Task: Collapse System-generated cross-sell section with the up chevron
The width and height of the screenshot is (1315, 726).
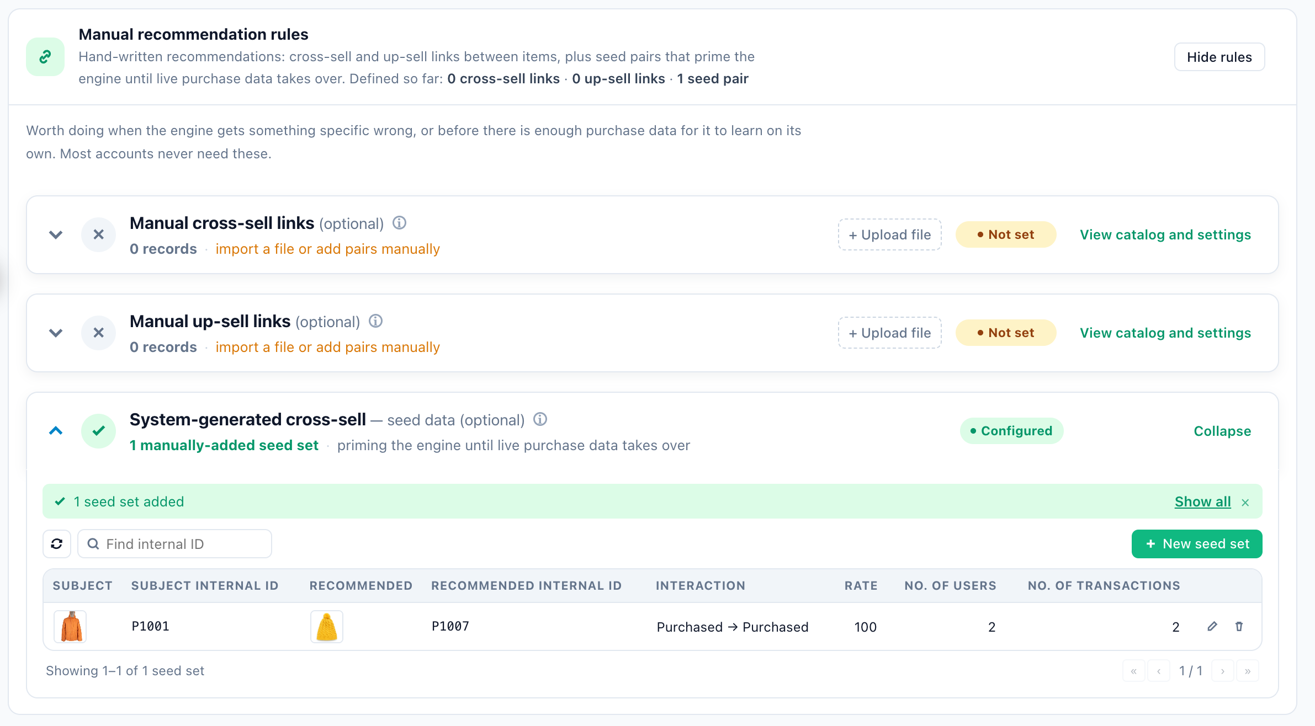Action: point(56,430)
